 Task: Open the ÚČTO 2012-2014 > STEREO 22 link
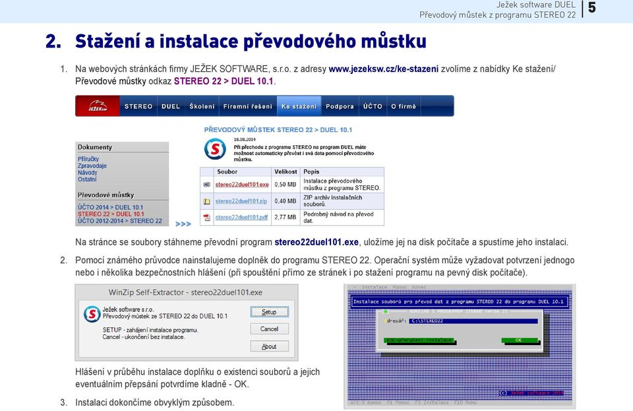[x=120, y=221]
